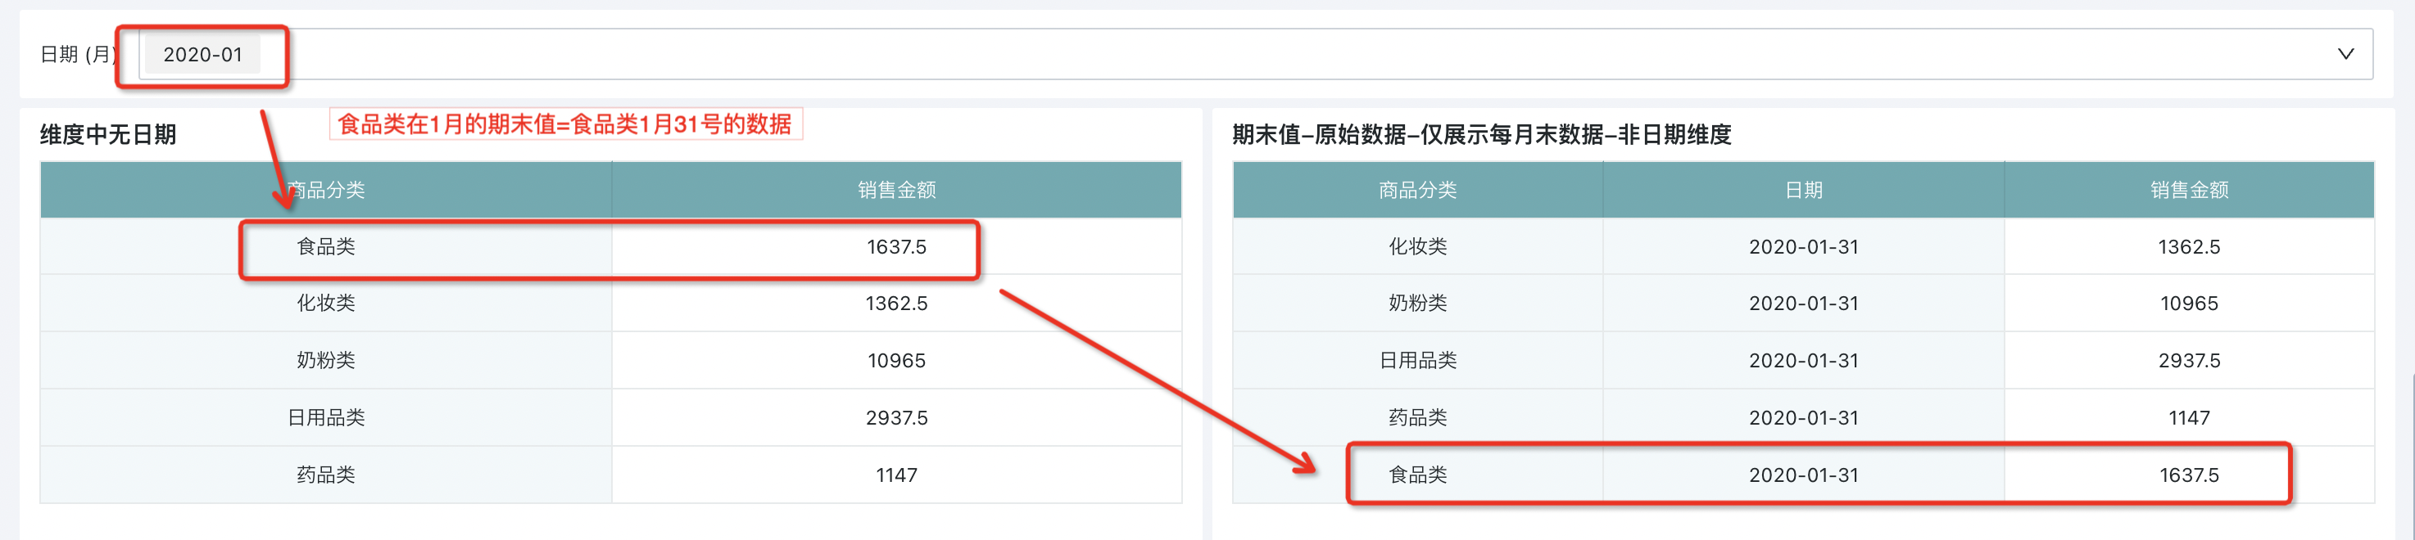Select 奶粉类 cell in left table
Viewport: 2415px width, 540px height.
[x=325, y=360]
